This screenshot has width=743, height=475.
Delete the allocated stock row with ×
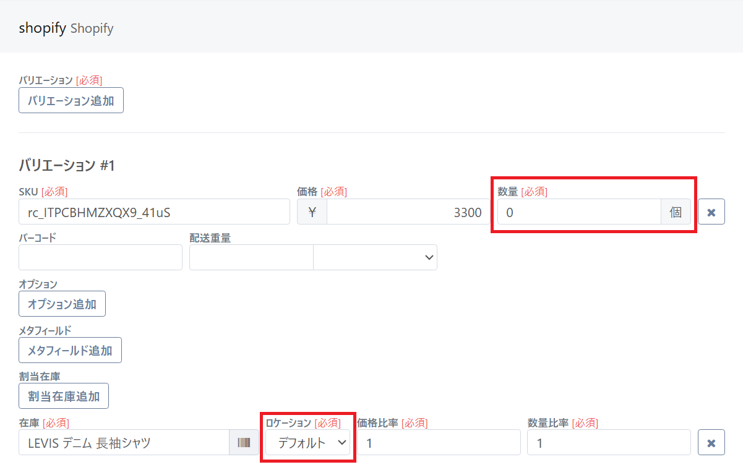point(711,443)
